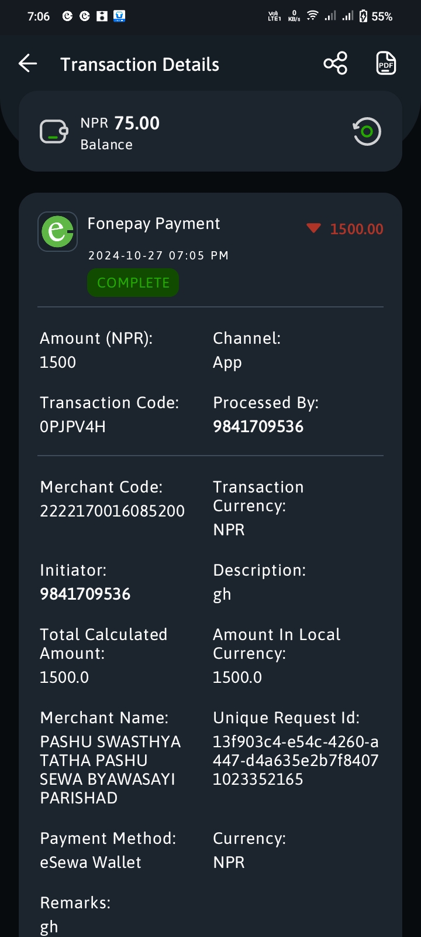Tap the green COMPLETE status badge
The image size is (421, 937).
[133, 282]
